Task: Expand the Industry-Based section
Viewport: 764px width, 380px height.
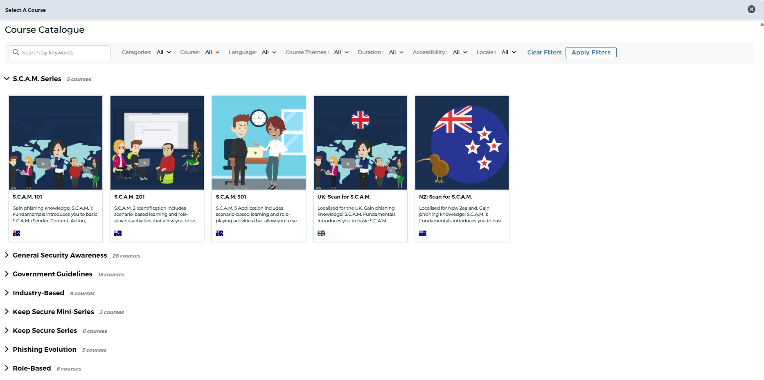Action: [7, 293]
